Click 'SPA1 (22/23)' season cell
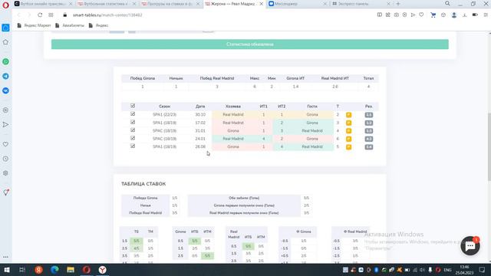This screenshot has width=491, height=276. point(164,114)
